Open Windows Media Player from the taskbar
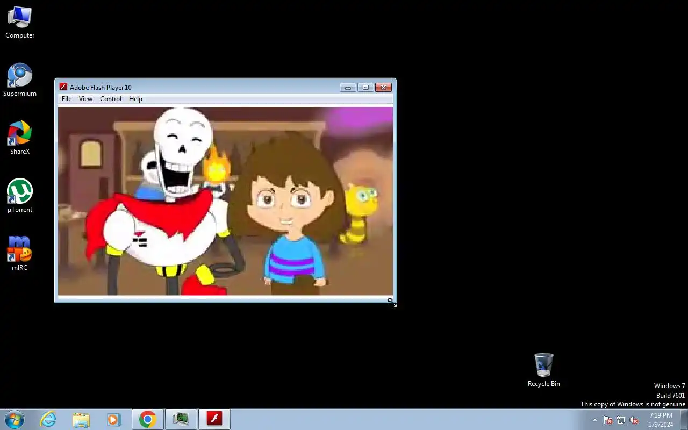The width and height of the screenshot is (688, 430). tap(113, 419)
